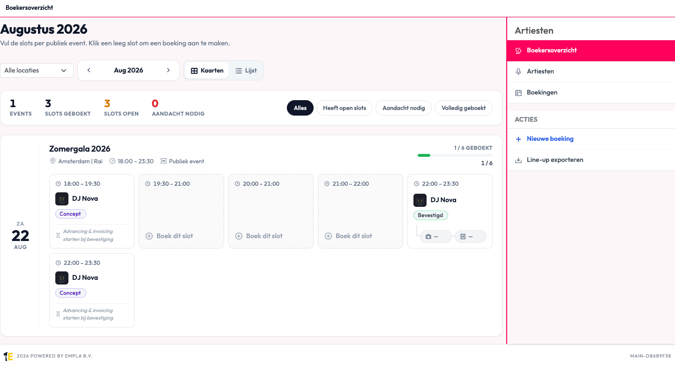The width and height of the screenshot is (675, 365).
Task: Click the calendar icon beside Boekingen
Action: click(x=518, y=93)
